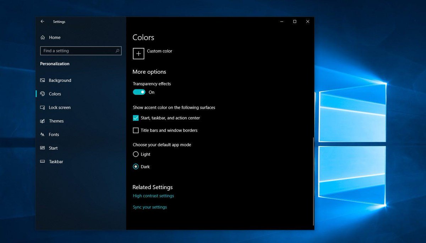The image size is (426, 243).
Task: Uncheck Start, taskbar, and action center
Action: pyautogui.click(x=135, y=118)
